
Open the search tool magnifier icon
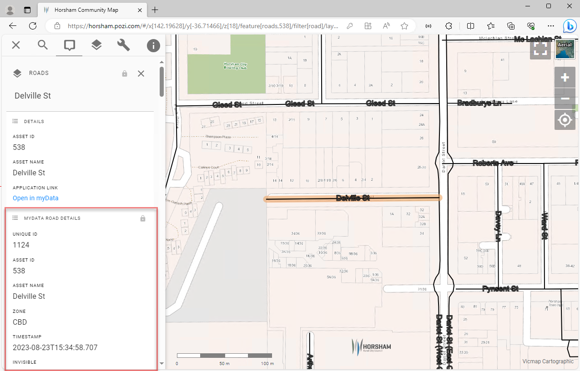(43, 45)
